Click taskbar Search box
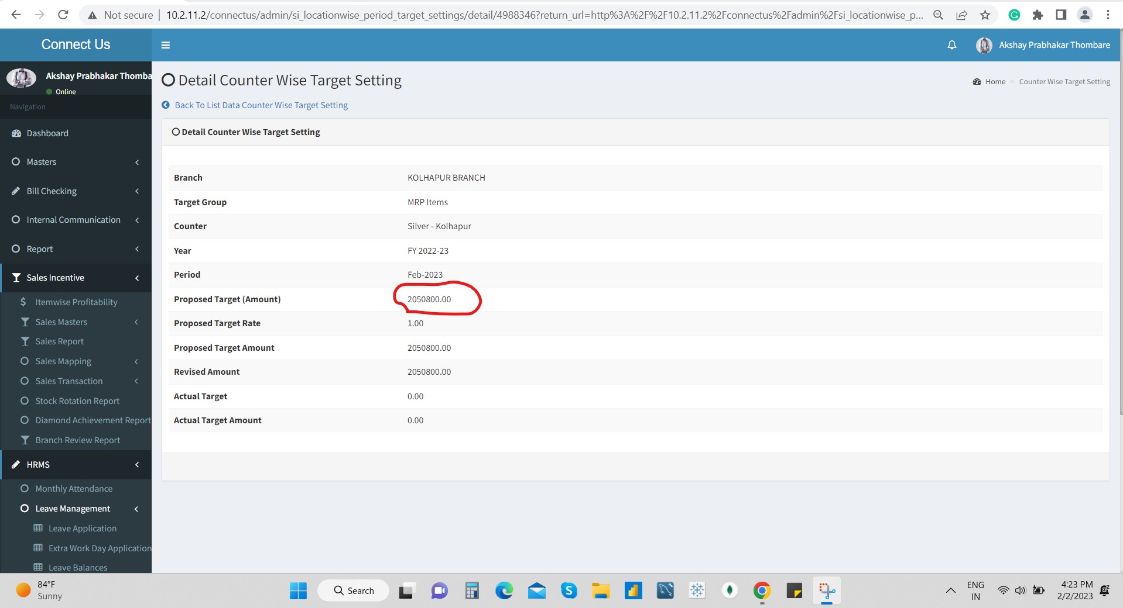The image size is (1123, 608). tap(354, 590)
